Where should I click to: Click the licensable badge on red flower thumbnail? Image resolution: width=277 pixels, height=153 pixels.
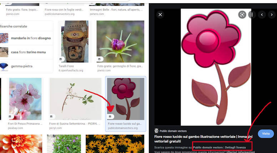(111, 116)
